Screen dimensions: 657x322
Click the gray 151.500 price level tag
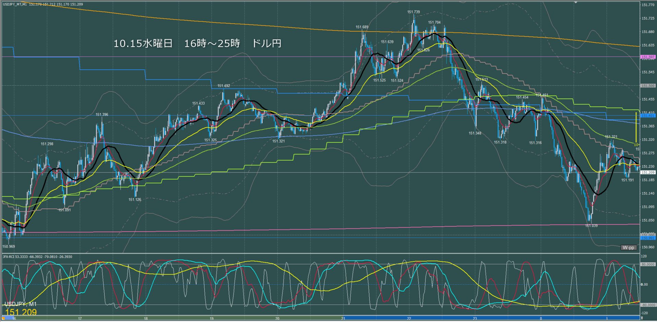[x=648, y=86]
